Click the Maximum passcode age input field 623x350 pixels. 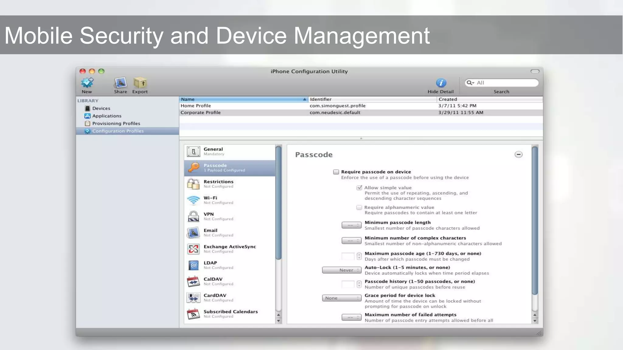coord(348,256)
